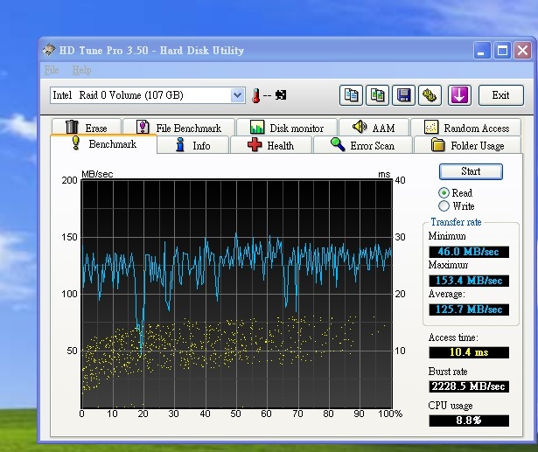538x452 pixels.
Task: Select the Read radio button
Action: pyautogui.click(x=444, y=192)
